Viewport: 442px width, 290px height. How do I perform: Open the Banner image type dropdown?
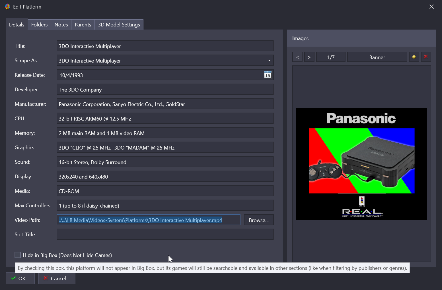(377, 57)
